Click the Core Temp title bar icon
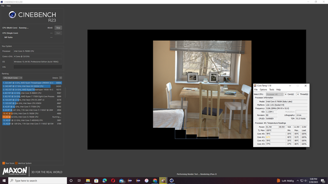The height and width of the screenshot is (184, 328). coord(255,86)
